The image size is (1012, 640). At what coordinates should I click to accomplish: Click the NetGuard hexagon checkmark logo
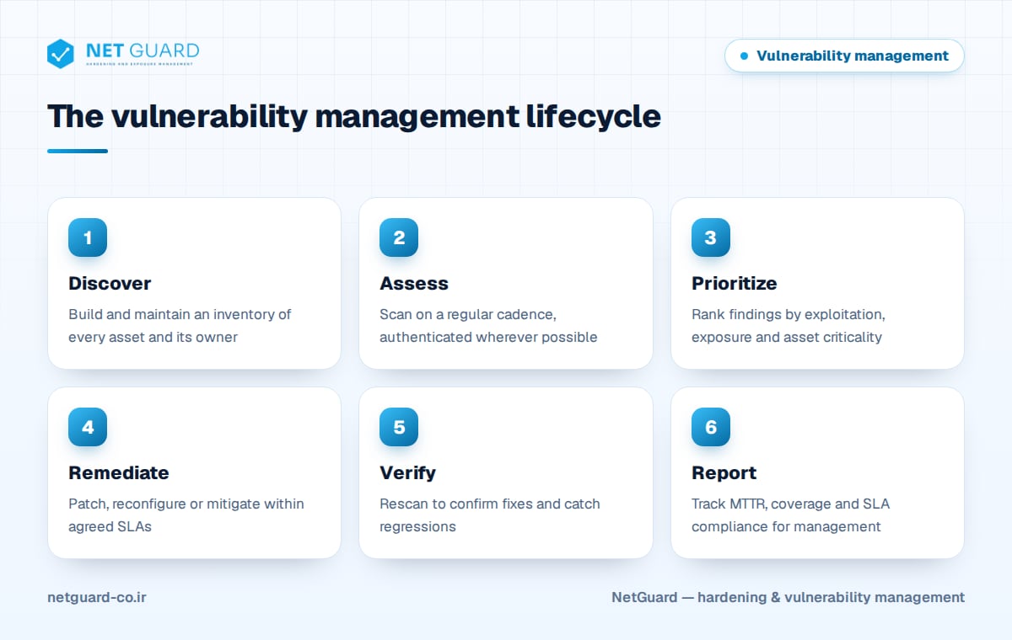point(61,54)
